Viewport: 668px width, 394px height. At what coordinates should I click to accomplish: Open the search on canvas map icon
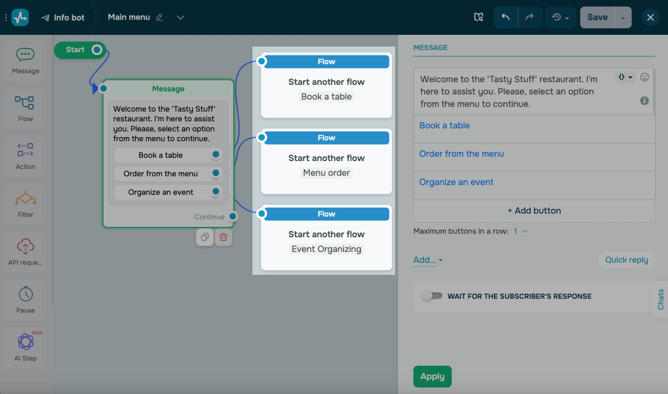pyautogui.click(x=478, y=17)
